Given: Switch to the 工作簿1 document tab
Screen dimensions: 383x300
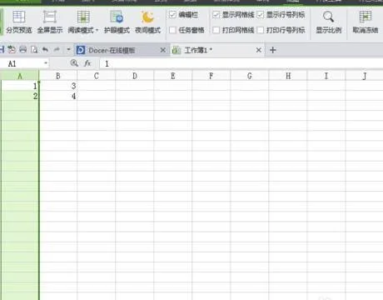Looking at the screenshot, I should 217,50.
